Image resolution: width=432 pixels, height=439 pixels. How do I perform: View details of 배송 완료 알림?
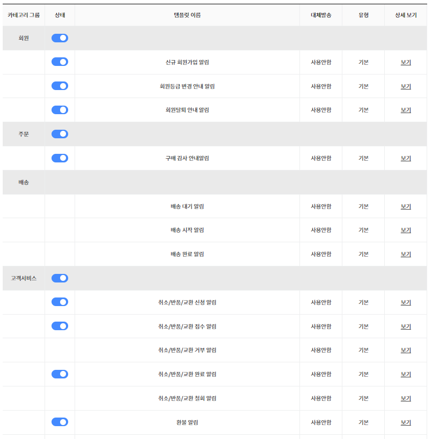coord(406,254)
